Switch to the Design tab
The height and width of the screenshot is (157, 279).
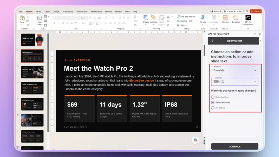56,11
